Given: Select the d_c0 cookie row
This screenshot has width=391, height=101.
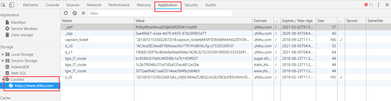Looking at the screenshot, I should (x=226, y=46).
